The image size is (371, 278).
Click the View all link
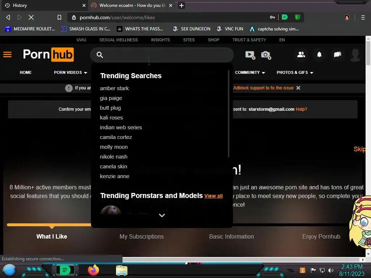(x=213, y=196)
